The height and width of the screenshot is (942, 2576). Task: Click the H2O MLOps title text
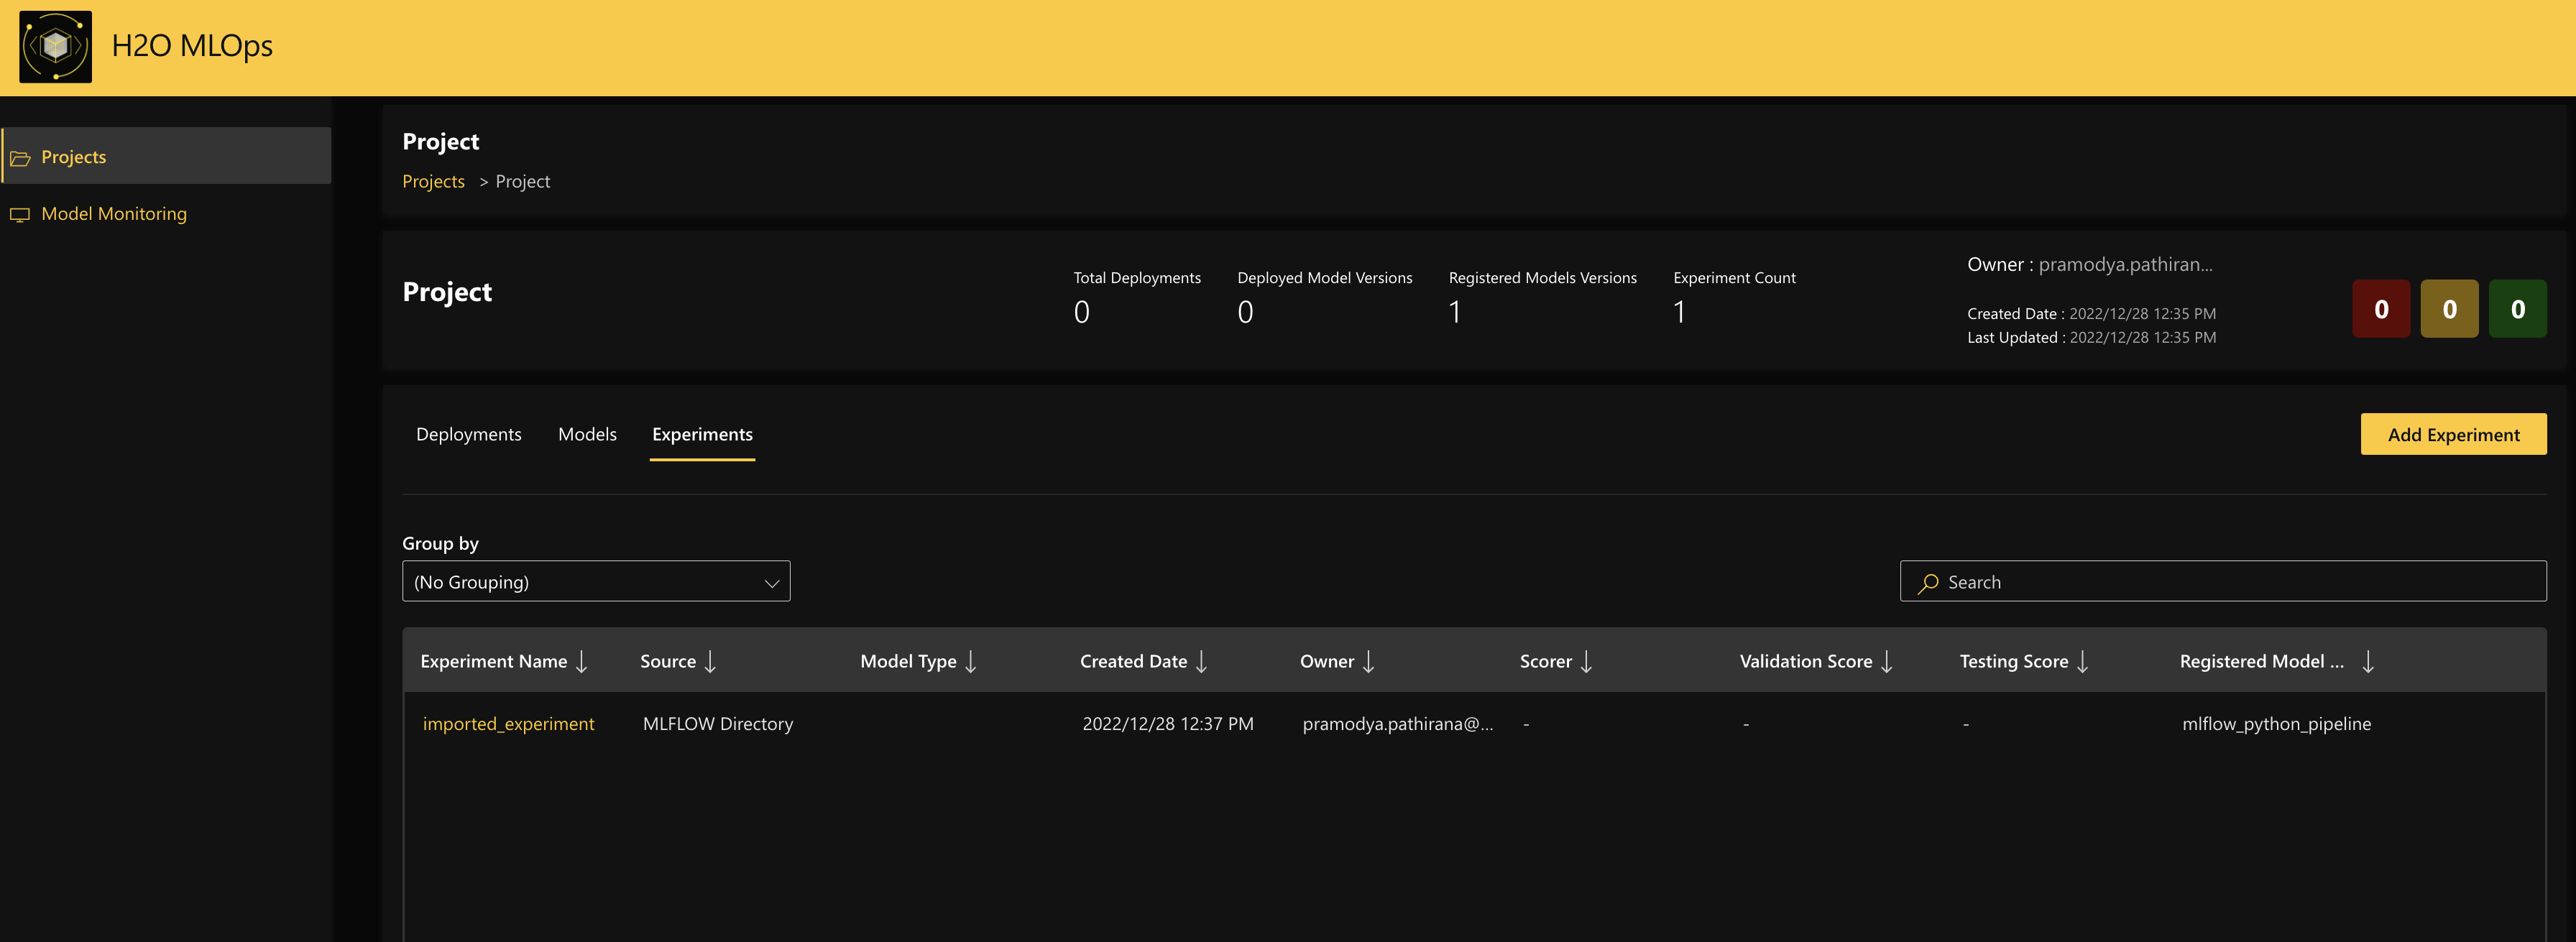(x=192, y=46)
